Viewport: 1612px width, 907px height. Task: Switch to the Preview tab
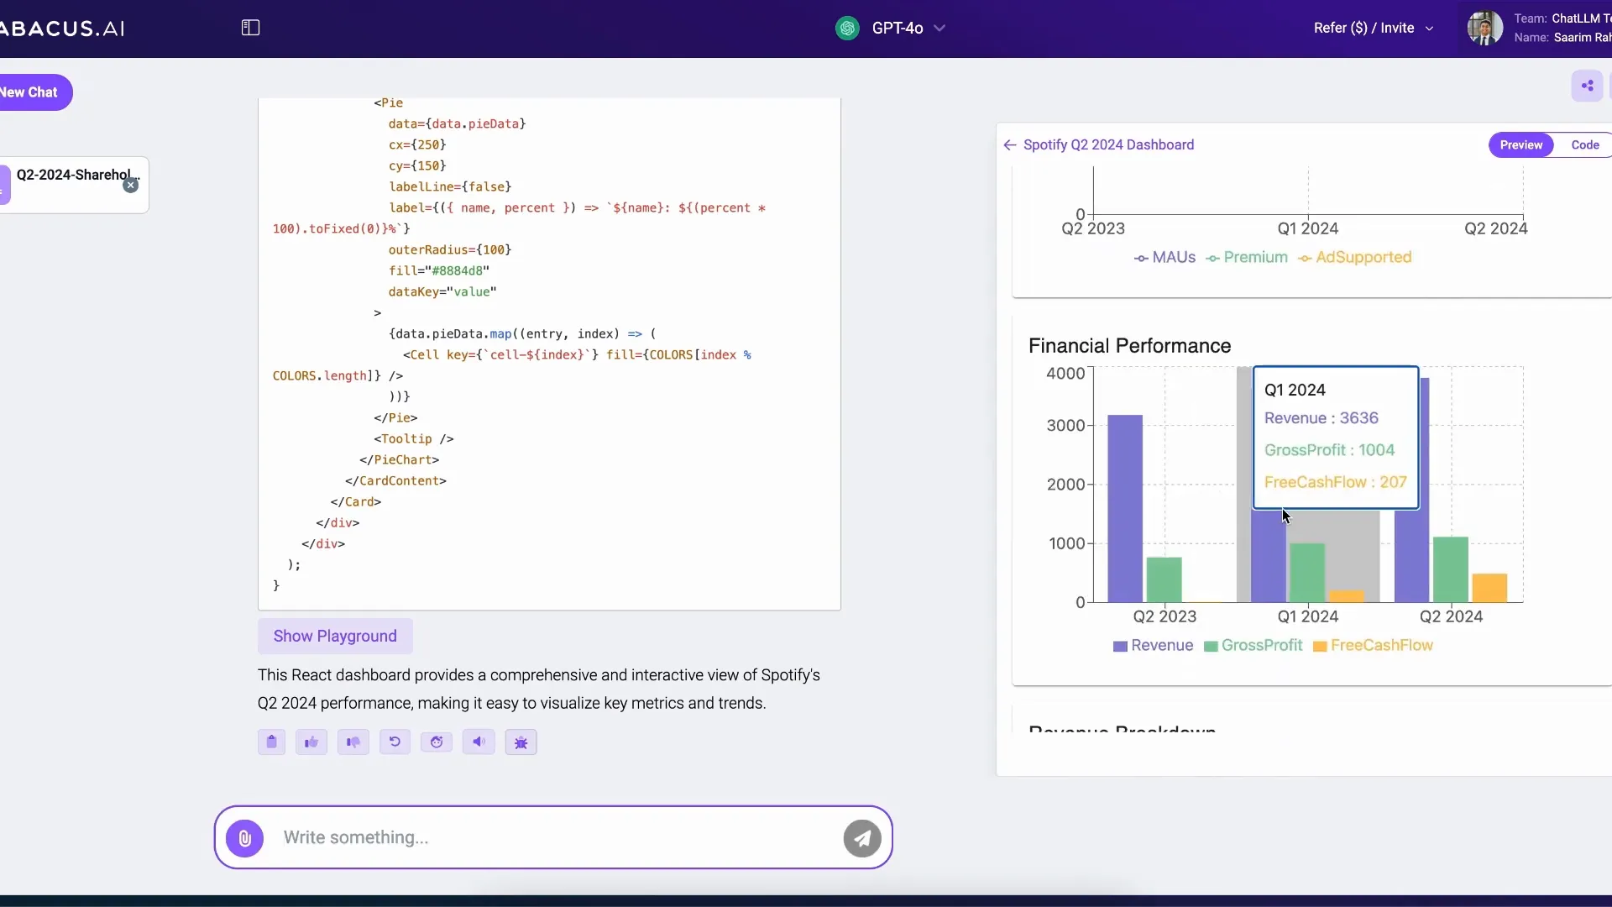[x=1520, y=145]
